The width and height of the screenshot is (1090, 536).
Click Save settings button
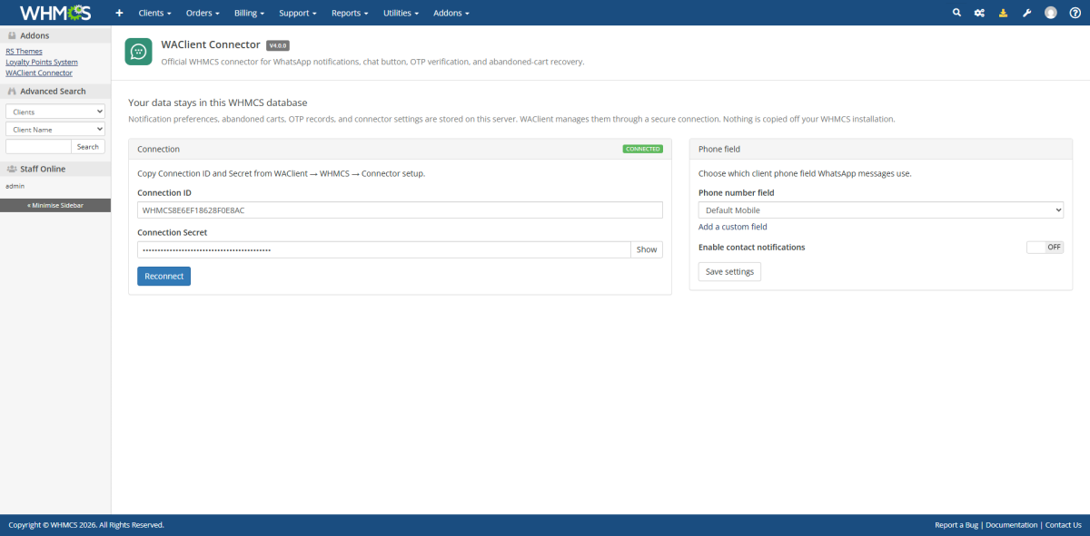pyautogui.click(x=729, y=271)
